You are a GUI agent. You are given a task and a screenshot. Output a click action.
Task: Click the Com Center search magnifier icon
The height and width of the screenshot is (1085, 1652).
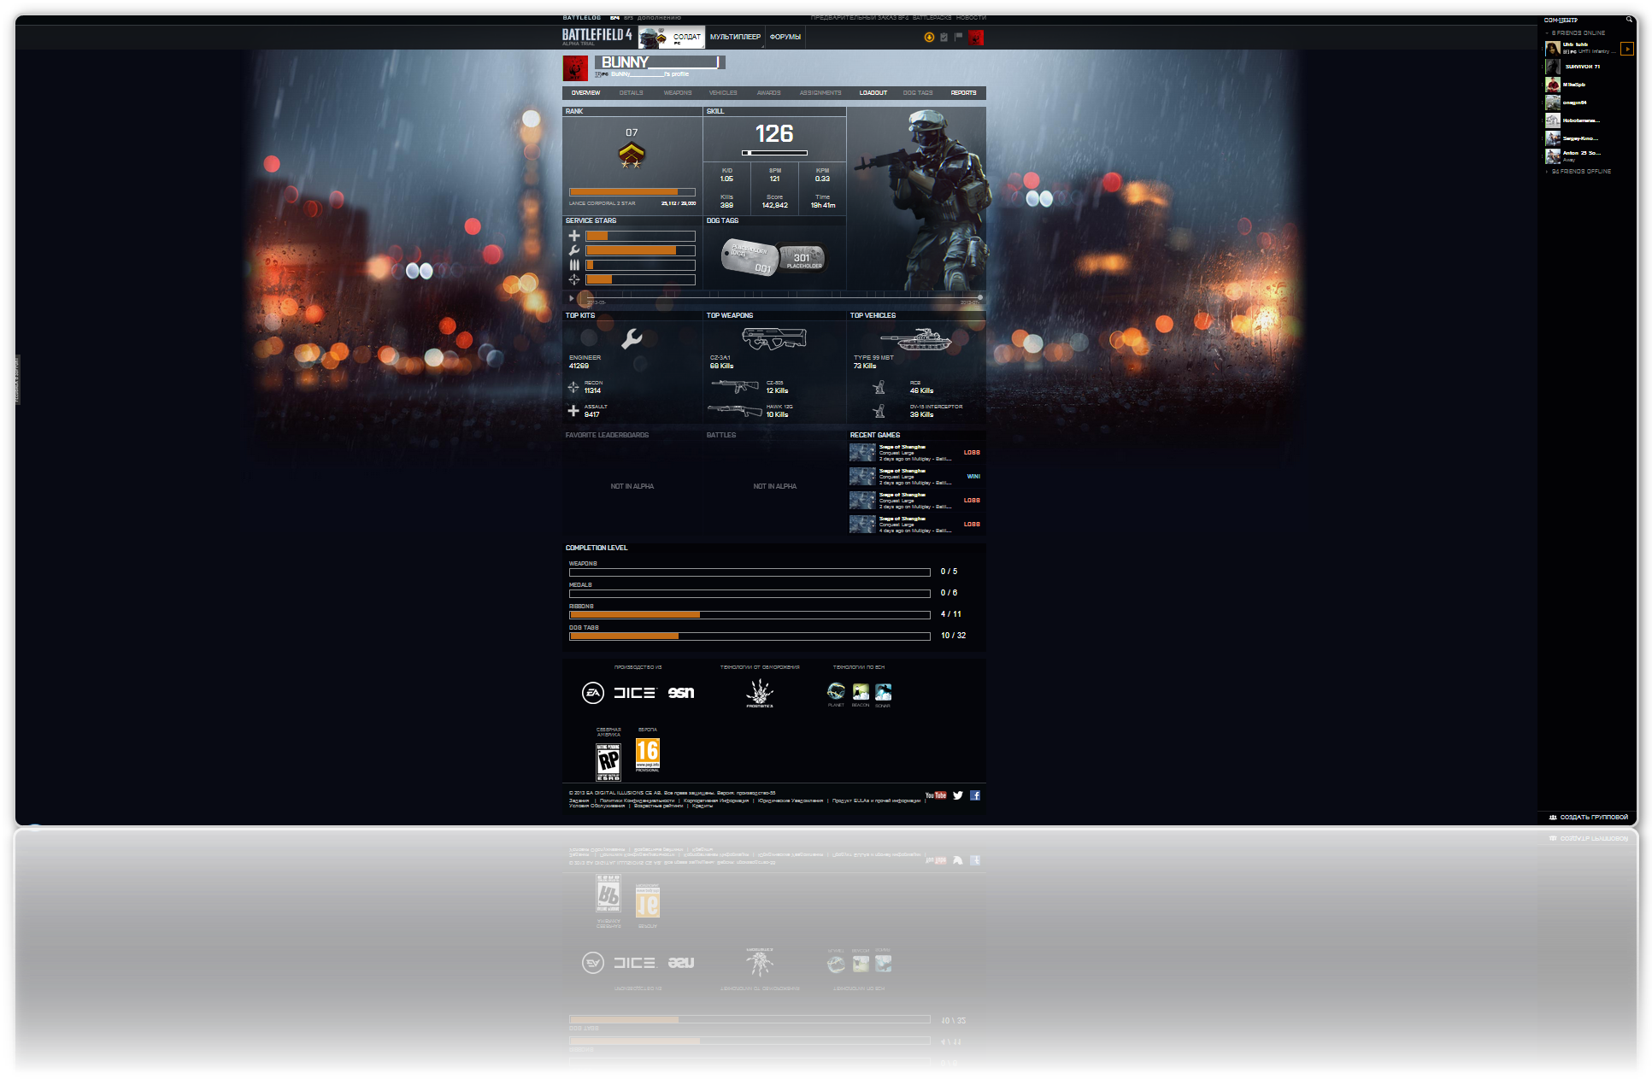[x=1629, y=20]
